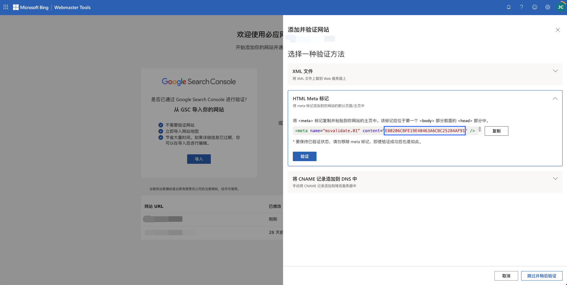Image resolution: width=567 pixels, height=285 pixels.
Task: Expand the CNAME 记录 DNS method
Action: click(x=425, y=182)
